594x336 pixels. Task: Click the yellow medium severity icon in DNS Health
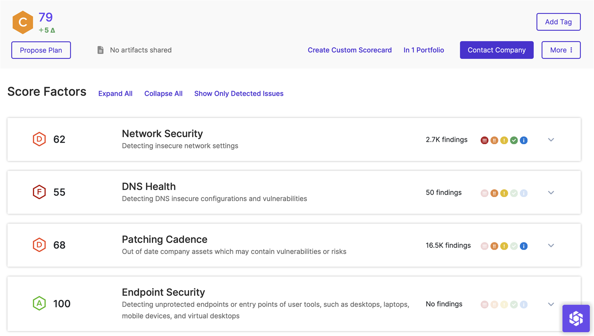coord(504,193)
